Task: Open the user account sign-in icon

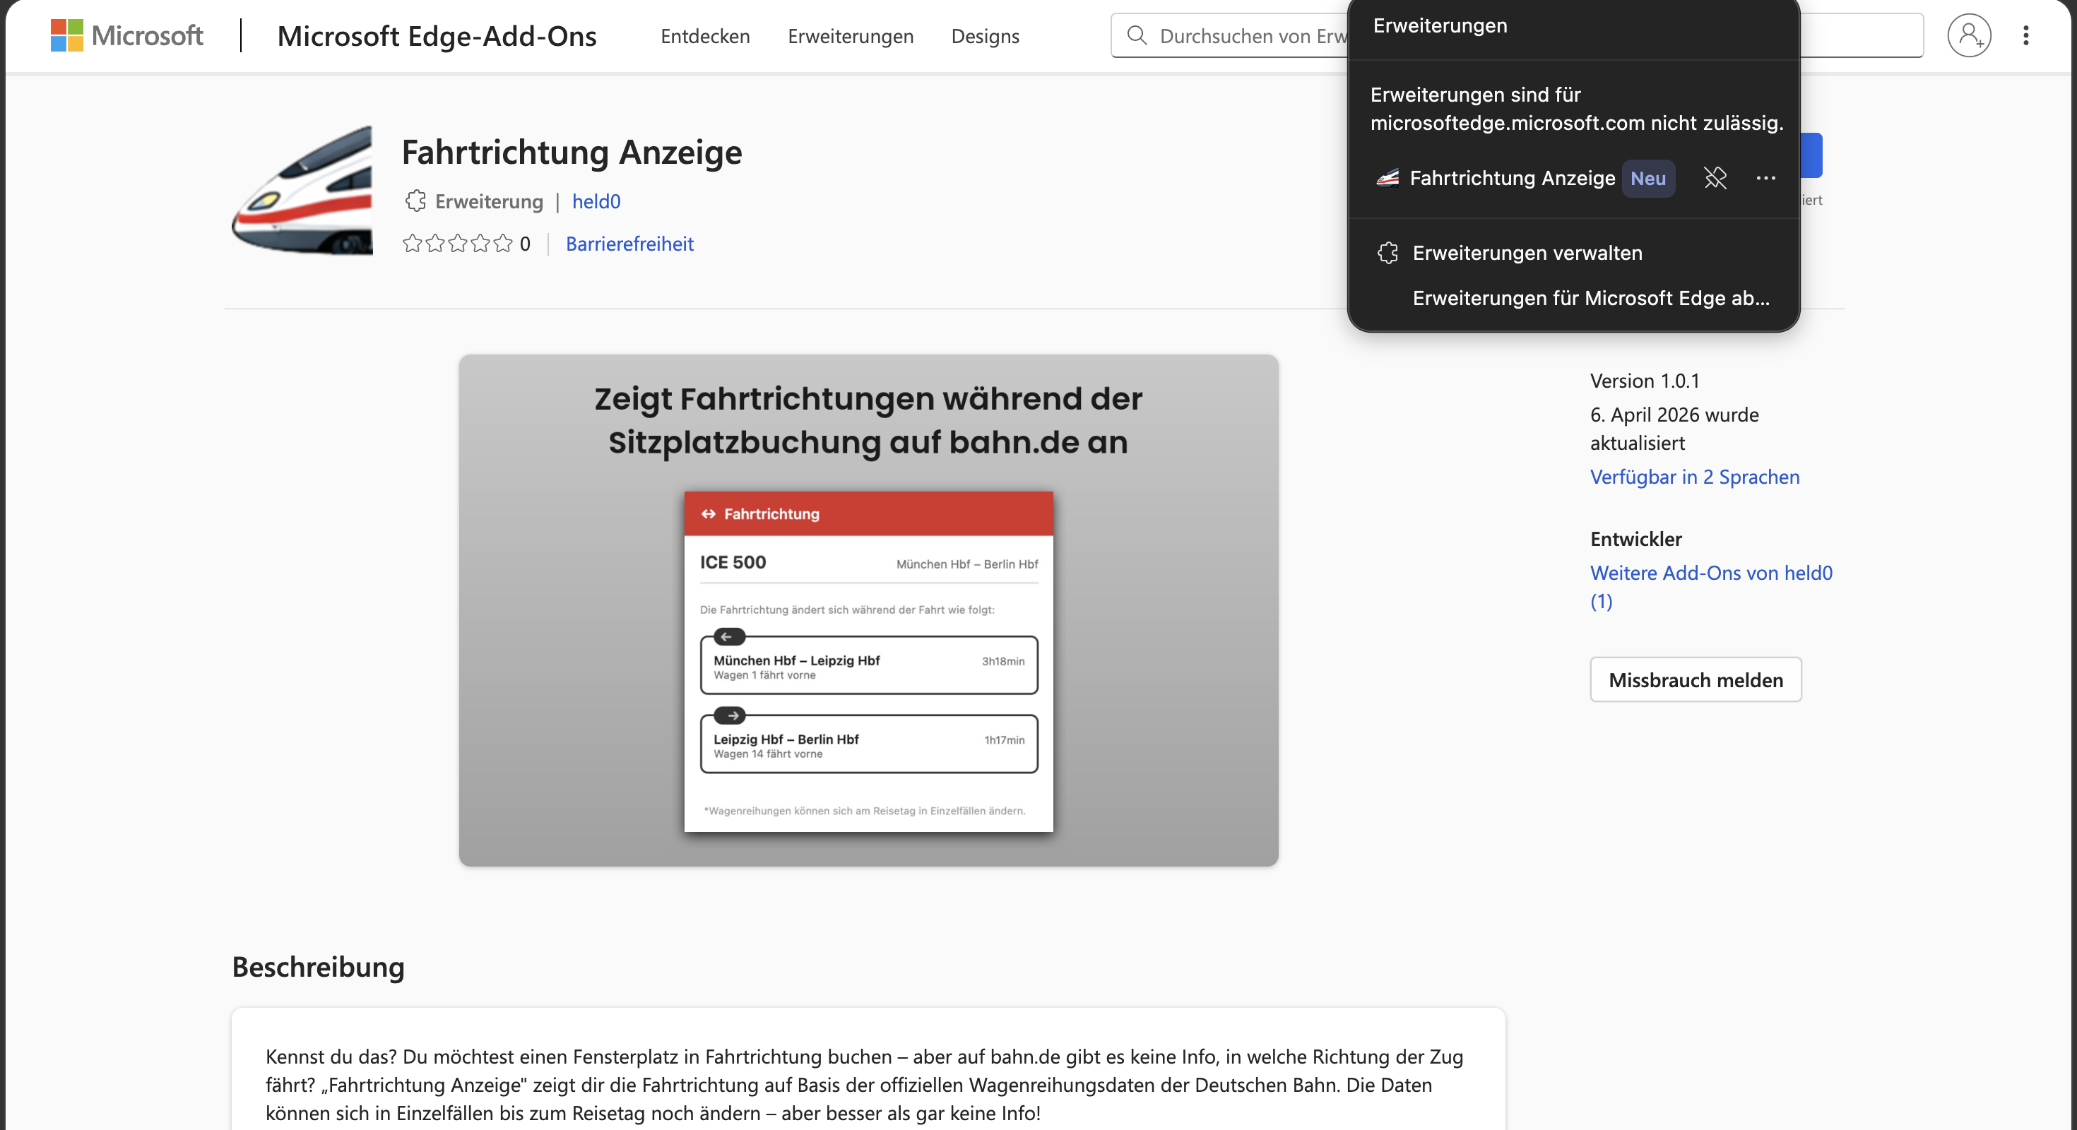Action: click(x=1969, y=35)
